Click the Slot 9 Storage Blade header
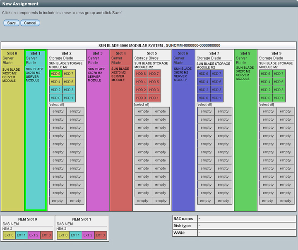Screen dimensions: 298x250 coord(276,55)
